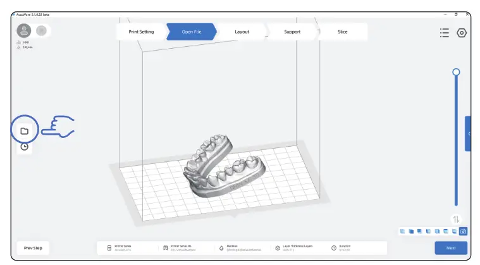Viewport: 480px width, 265px height.
Task: Click the vertical blue layer slider track
Action: [x=456, y=141]
